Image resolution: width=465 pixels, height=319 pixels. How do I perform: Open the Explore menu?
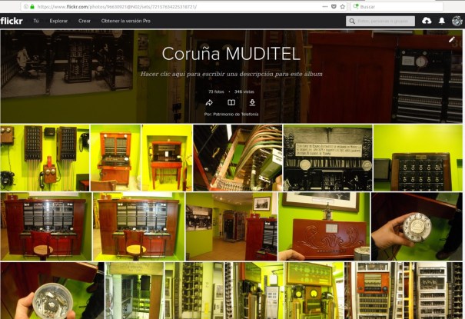pyautogui.click(x=58, y=21)
